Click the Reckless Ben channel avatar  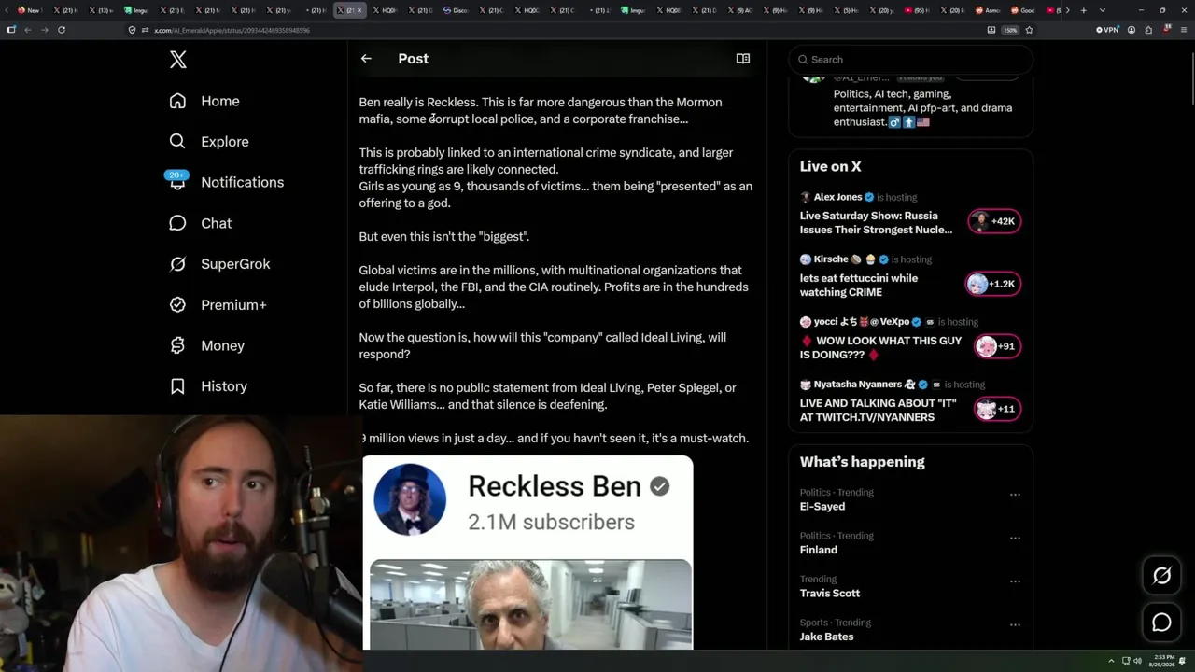click(410, 499)
